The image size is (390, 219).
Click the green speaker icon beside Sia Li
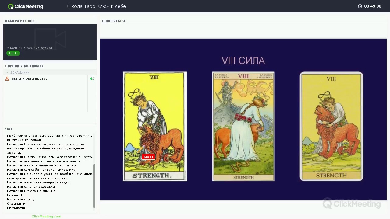92,79
